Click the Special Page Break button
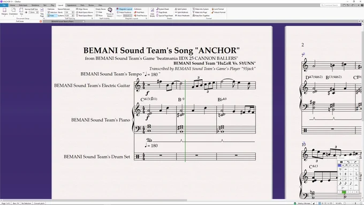 [164, 16]
